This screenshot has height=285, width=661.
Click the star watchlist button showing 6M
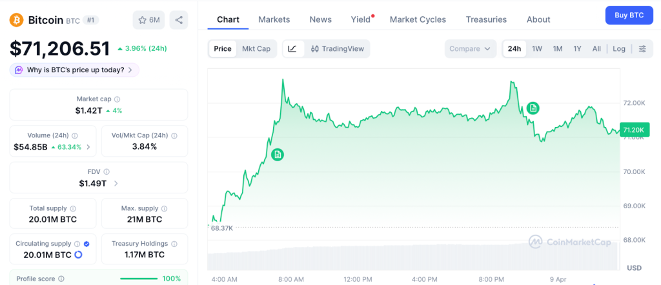pyautogui.click(x=148, y=20)
